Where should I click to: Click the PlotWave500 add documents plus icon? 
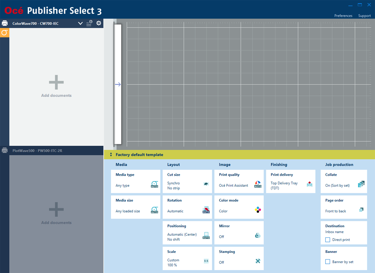56,209
